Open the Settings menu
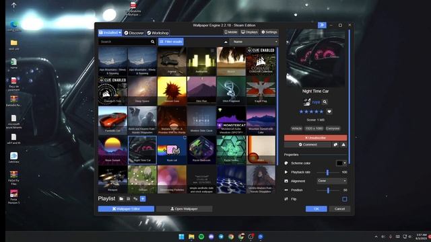This screenshot has height=242, width=431. (x=269, y=32)
